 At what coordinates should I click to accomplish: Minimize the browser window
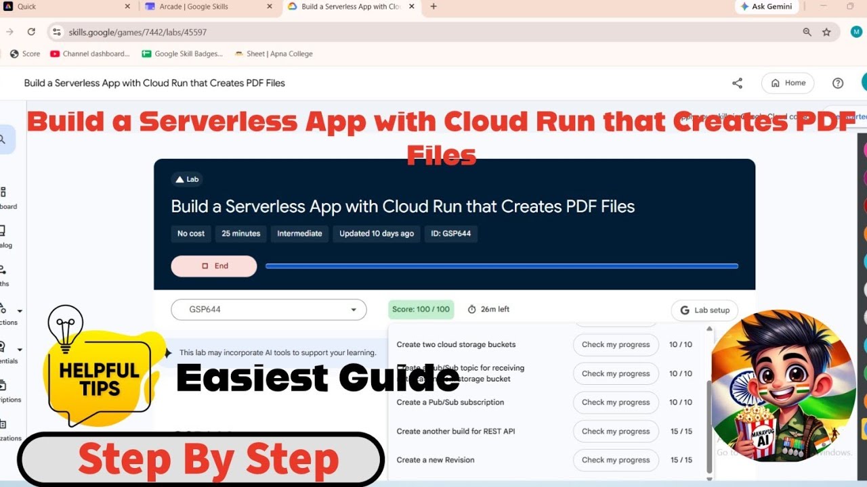(824, 7)
